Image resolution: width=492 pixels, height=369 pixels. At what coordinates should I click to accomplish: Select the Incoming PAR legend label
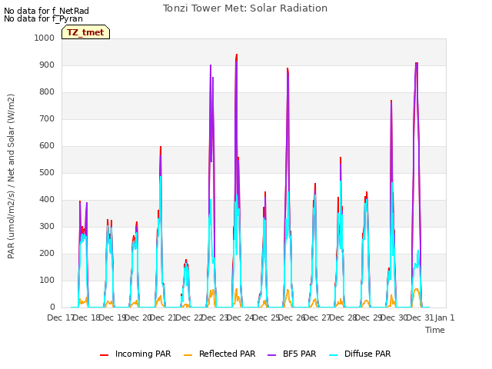[143, 354]
